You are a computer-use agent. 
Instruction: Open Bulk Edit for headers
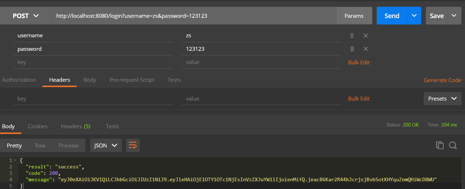tap(359, 98)
